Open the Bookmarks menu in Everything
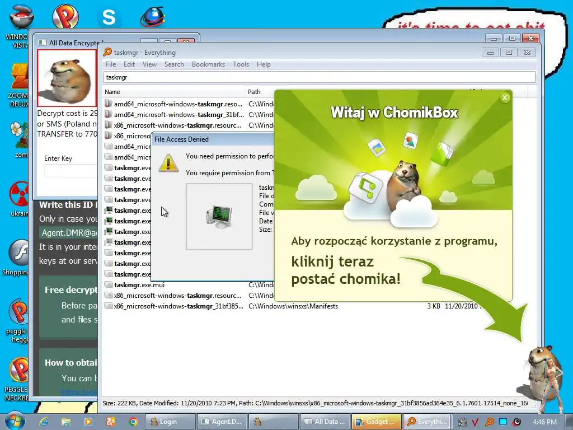Screen dimensions: 573x430 click(x=208, y=64)
